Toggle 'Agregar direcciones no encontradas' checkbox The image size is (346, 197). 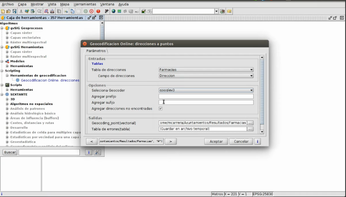coord(161,108)
